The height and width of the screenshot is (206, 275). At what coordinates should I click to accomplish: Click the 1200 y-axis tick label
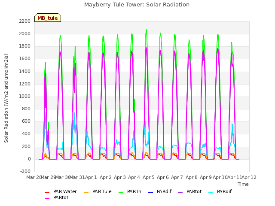tap(25, 84)
